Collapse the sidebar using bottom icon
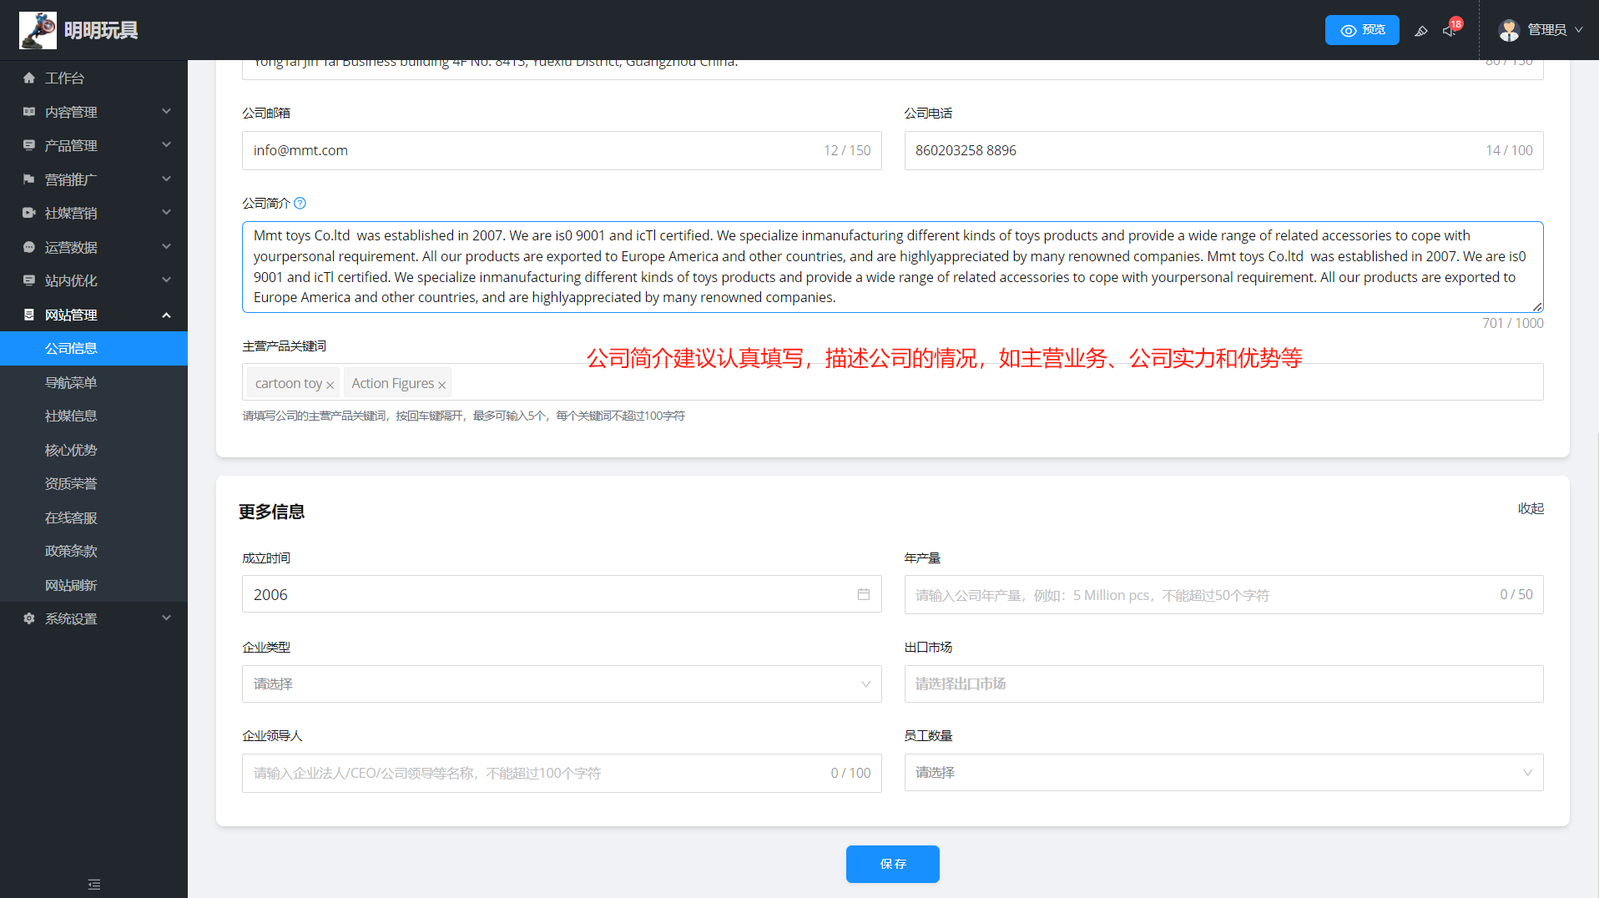The width and height of the screenshot is (1599, 898). pos(94,884)
